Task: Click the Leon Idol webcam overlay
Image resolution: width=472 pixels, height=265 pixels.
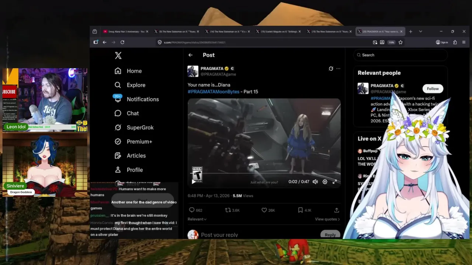Action: (45, 100)
